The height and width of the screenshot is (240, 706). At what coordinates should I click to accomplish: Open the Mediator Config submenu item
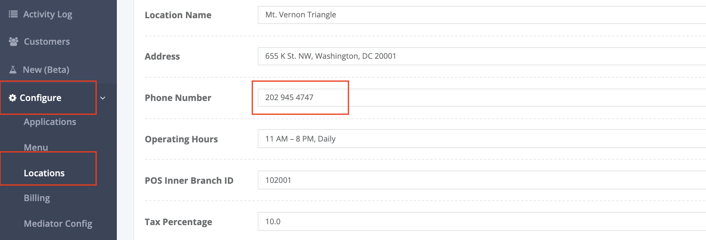(x=58, y=223)
